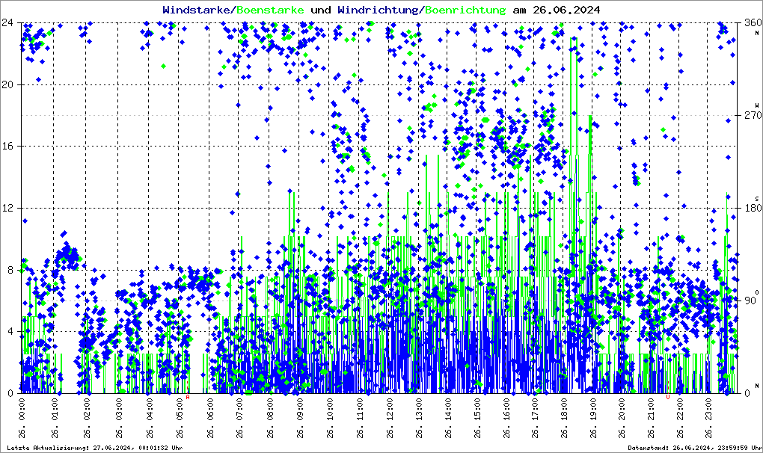Select the '26. 04:00' time axis label
The width and height of the screenshot is (763, 453).
point(150,418)
